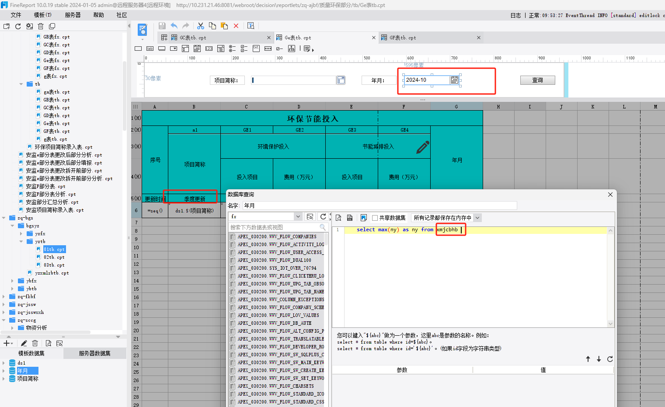
Task: Open calendar picker on 年月 date field
Action: point(455,80)
